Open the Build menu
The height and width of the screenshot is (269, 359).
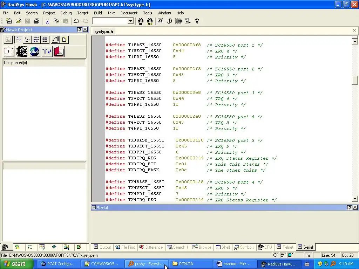click(x=98, y=13)
